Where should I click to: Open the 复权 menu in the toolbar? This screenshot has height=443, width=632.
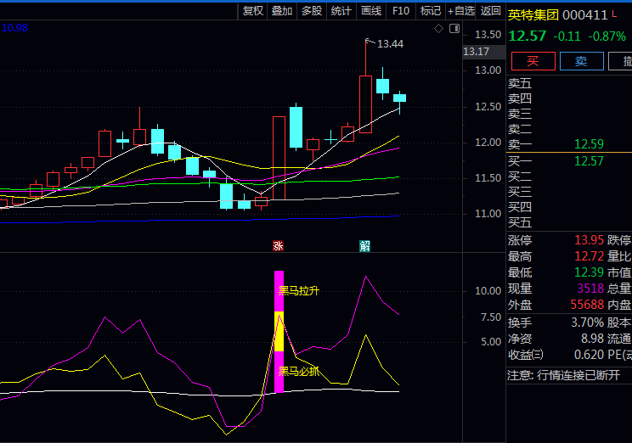coord(253,11)
